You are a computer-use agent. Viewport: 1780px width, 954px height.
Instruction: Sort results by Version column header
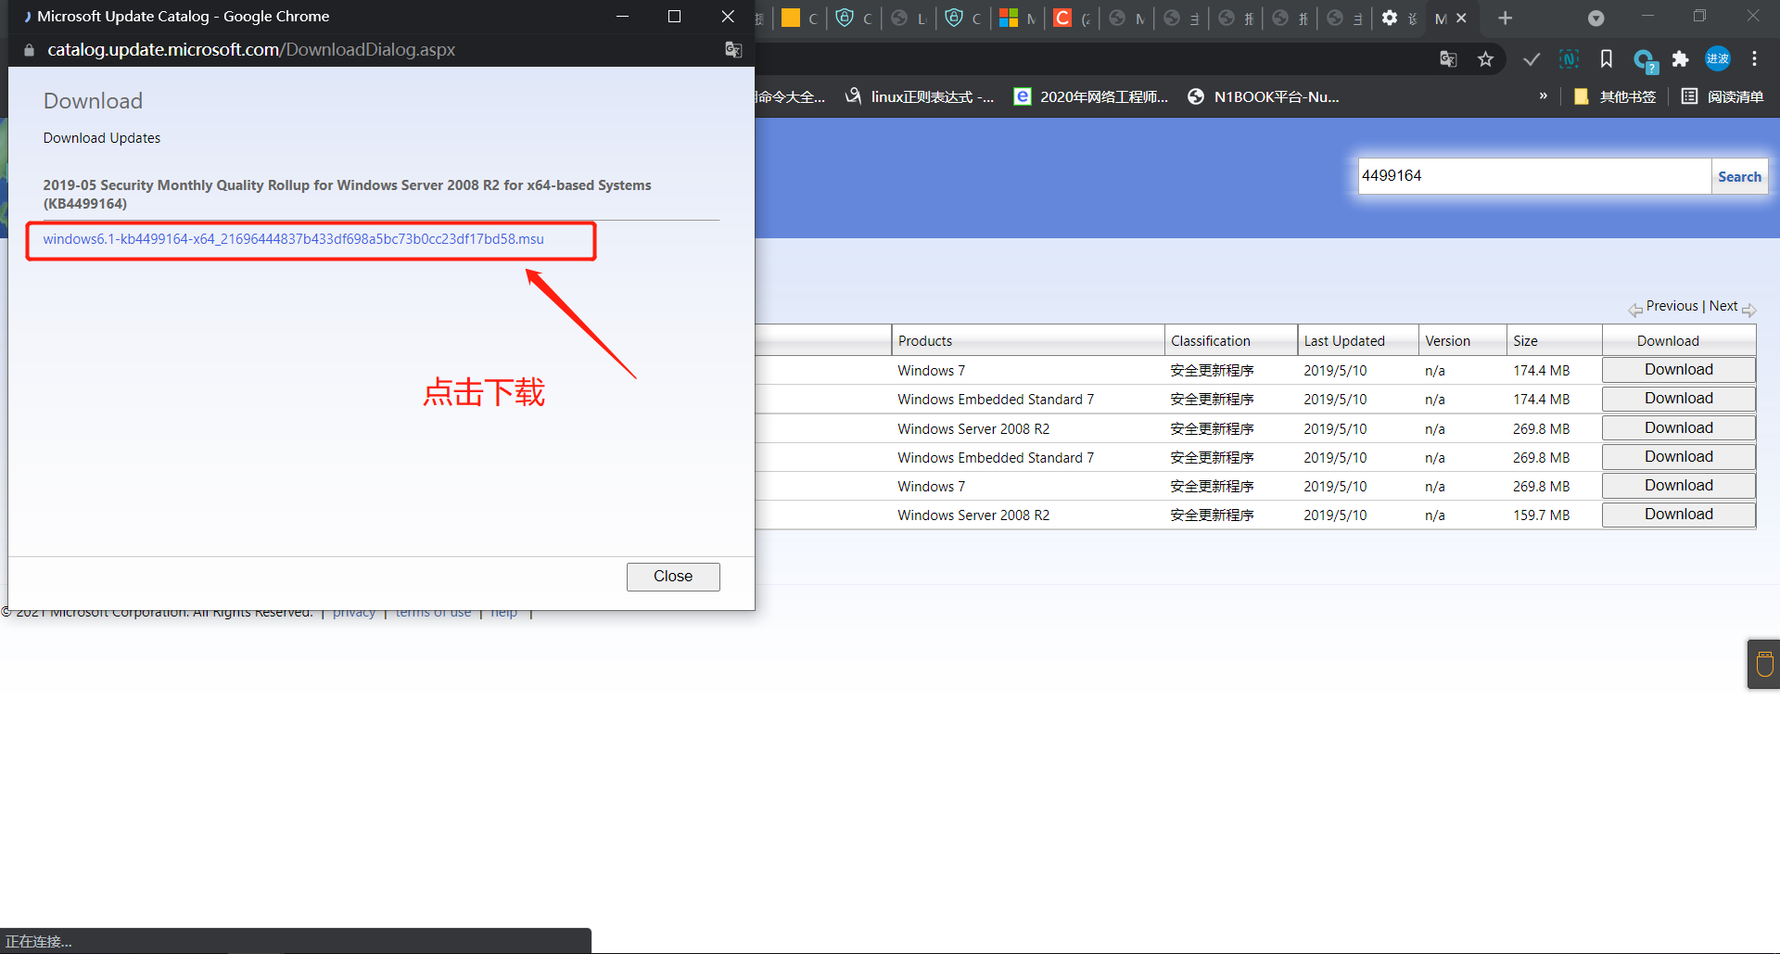click(1447, 341)
